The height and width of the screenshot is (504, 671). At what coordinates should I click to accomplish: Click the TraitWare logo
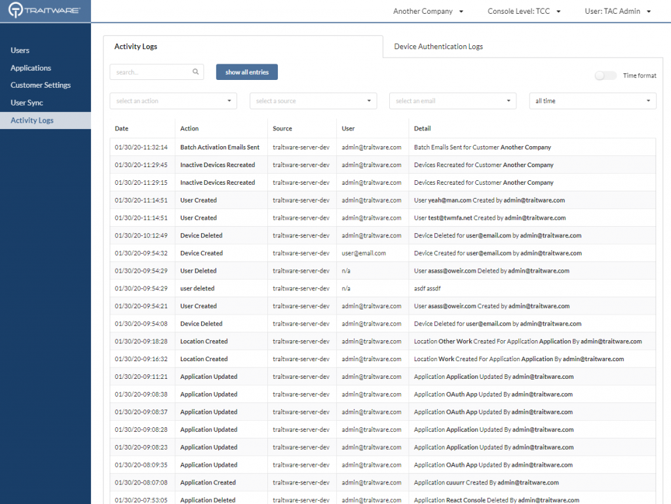pos(45,10)
